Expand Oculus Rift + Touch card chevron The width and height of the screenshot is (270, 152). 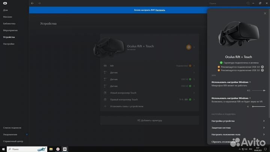point(194,47)
